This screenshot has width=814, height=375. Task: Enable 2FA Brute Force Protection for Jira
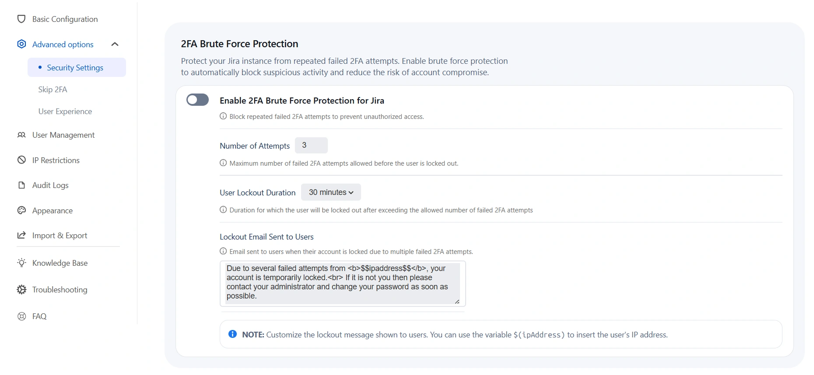pyautogui.click(x=197, y=100)
